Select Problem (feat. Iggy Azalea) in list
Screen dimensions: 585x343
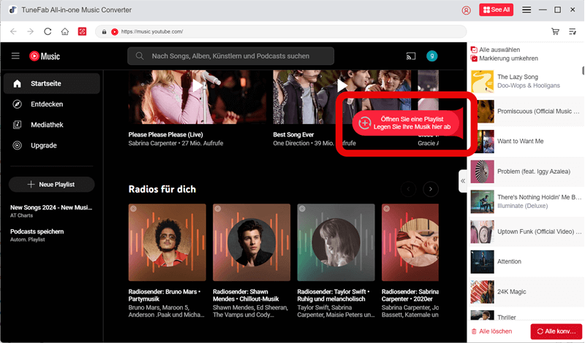point(526,171)
